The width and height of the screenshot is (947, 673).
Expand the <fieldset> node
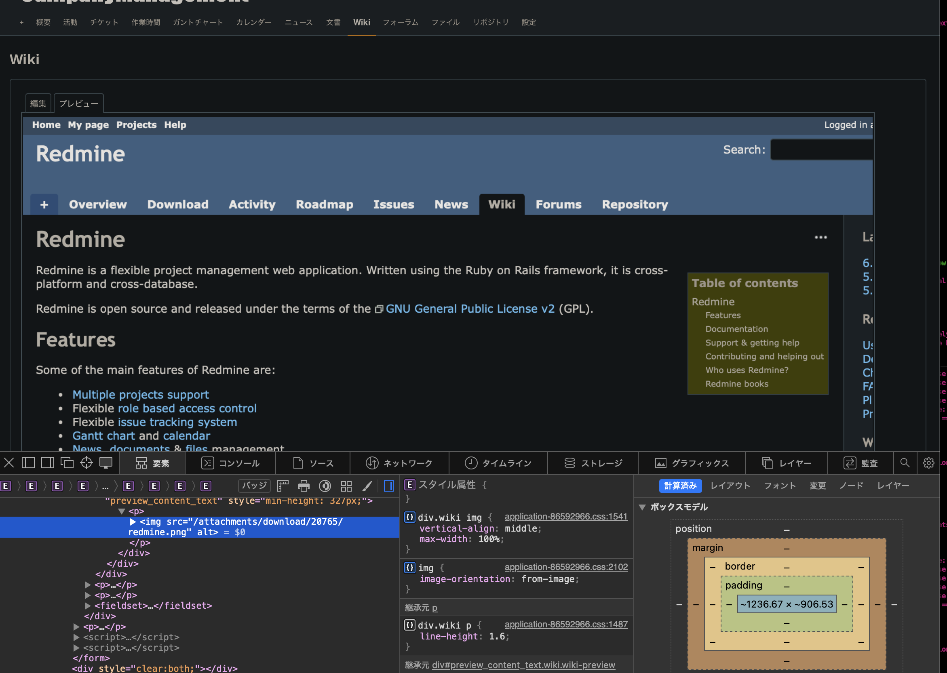tap(87, 606)
